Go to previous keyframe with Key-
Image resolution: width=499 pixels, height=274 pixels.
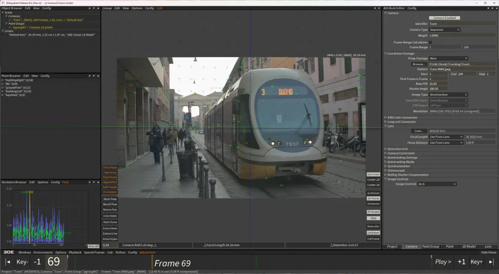point(22,262)
